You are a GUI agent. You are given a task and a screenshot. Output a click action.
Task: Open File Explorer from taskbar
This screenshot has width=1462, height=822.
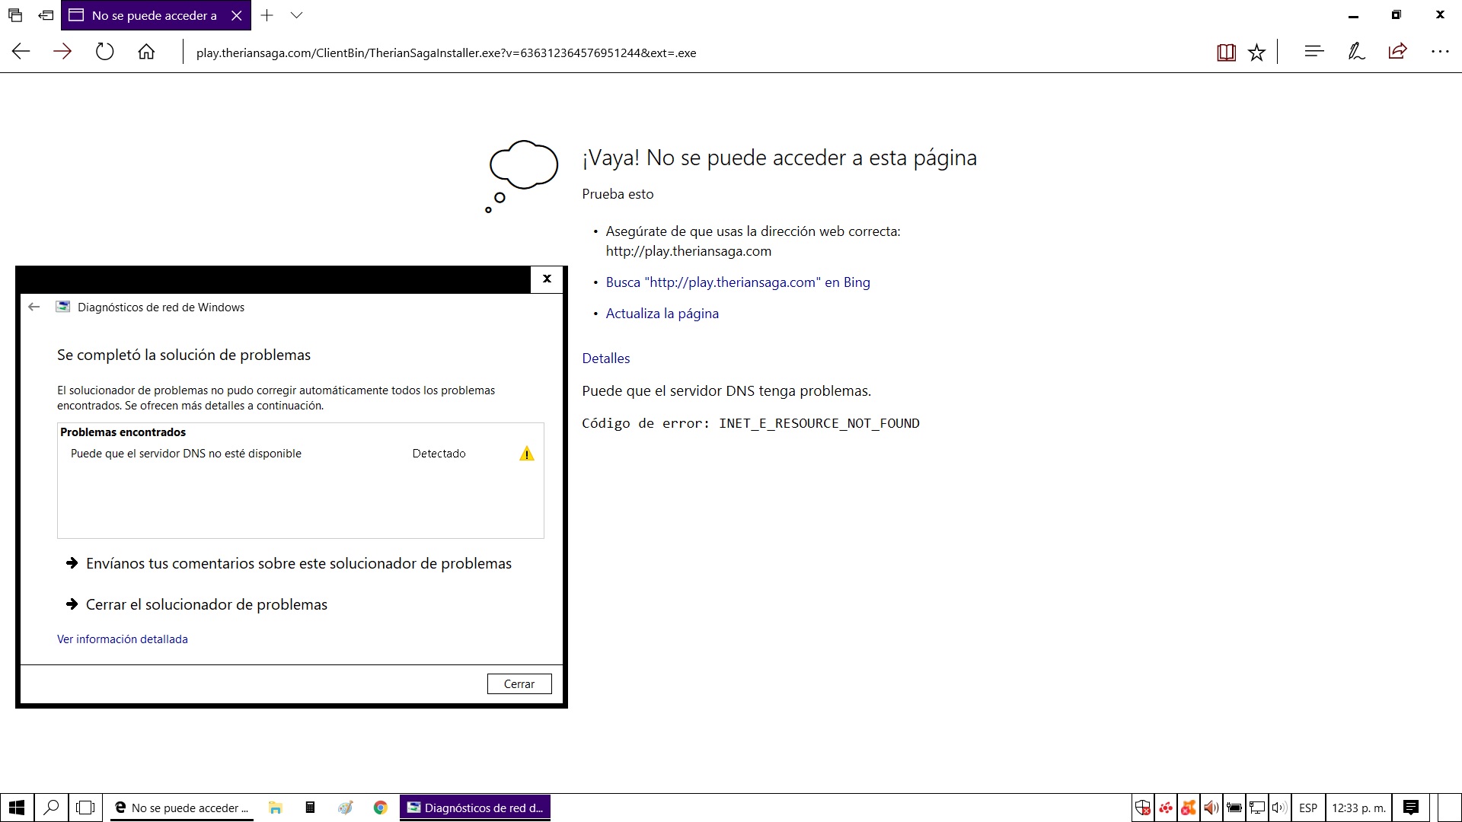point(276,808)
